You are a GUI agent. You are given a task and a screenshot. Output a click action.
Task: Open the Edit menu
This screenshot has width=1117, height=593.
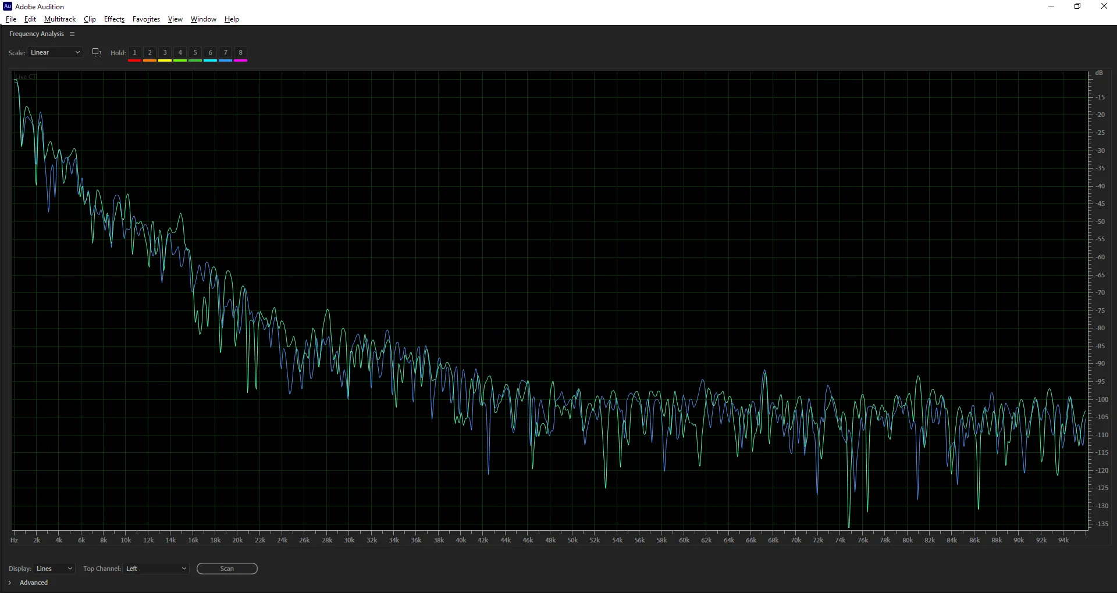[30, 19]
